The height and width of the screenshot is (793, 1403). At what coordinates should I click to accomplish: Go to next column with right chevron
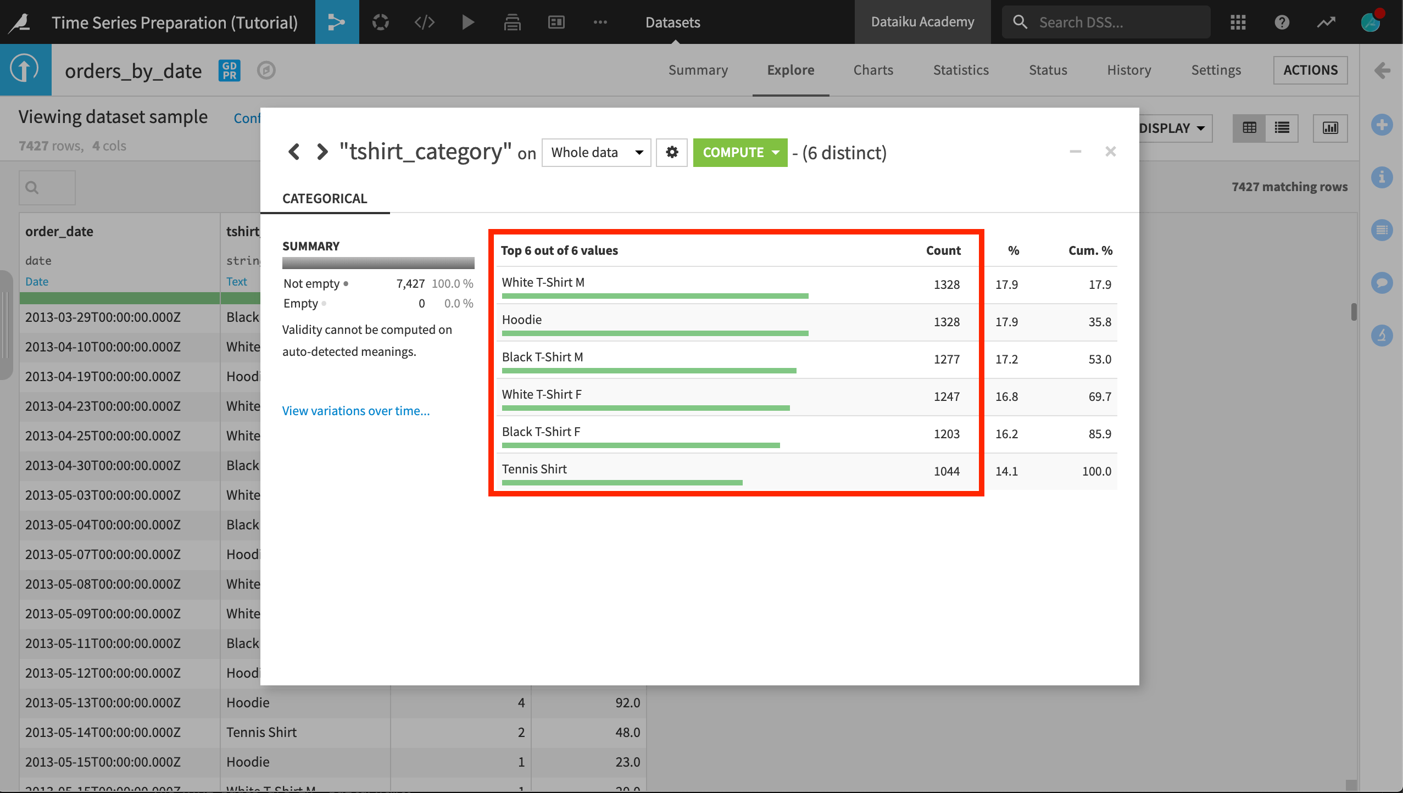[322, 152]
